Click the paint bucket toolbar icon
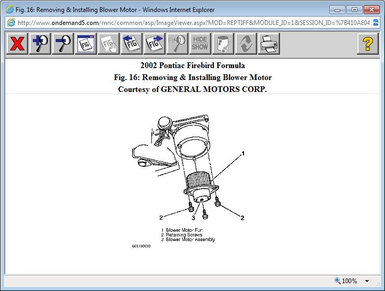Screen dimensions: 385x291 click(223, 44)
